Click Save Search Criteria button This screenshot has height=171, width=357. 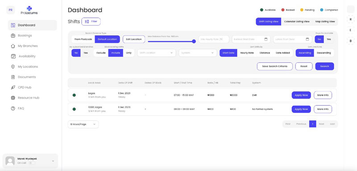coord(274,66)
